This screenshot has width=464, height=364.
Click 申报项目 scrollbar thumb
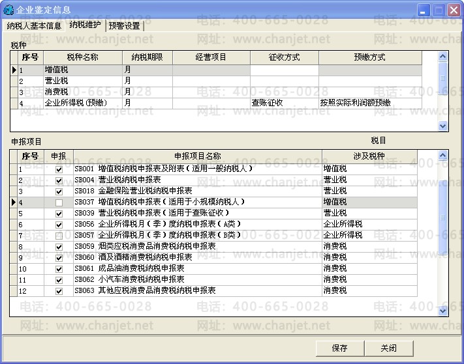click(x=442, y=218)
